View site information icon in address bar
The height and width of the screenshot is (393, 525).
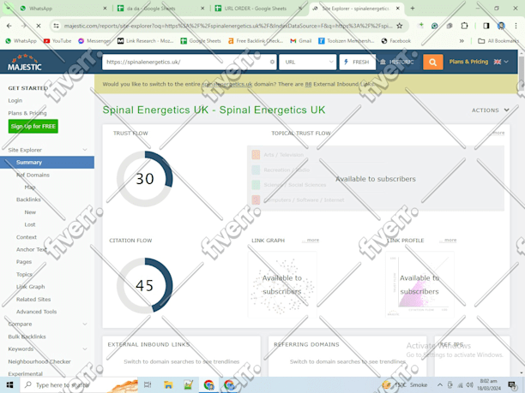coord(56,26)
